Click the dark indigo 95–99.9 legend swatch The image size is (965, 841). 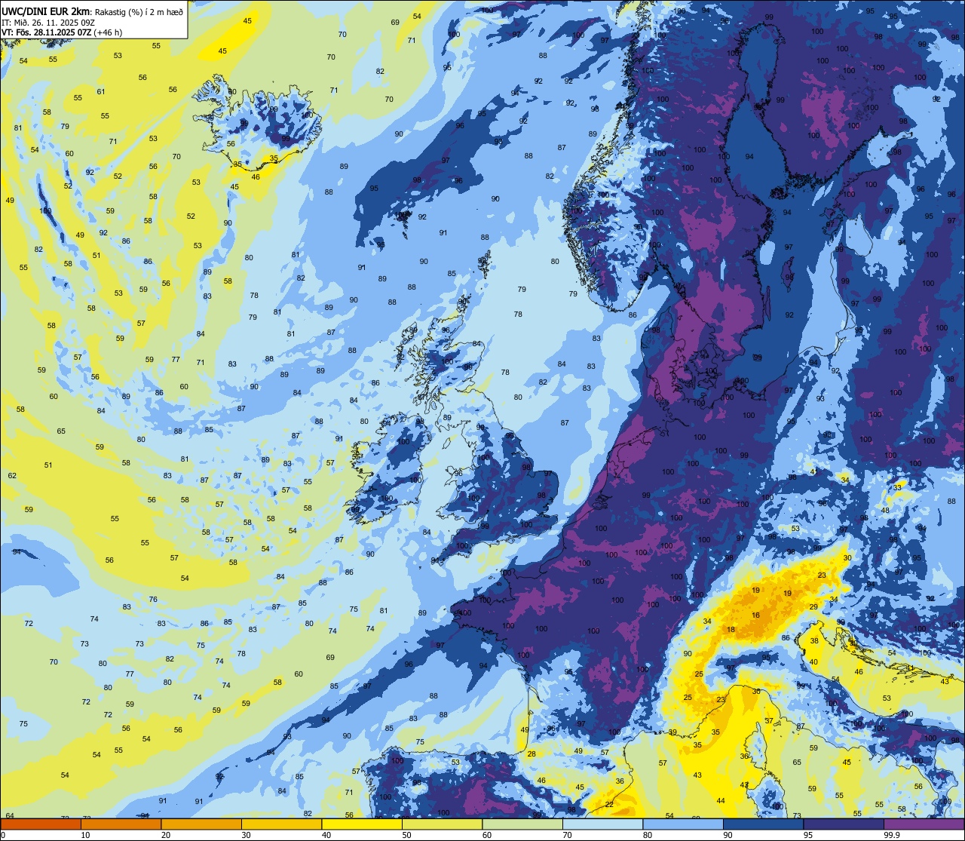pyautogui.click(x=844, y=824)
